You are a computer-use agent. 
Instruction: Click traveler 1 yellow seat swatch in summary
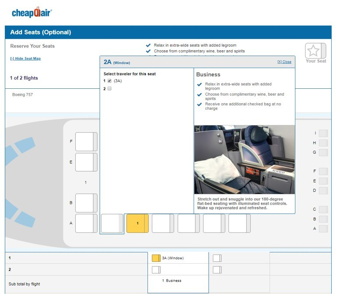(156, 258)
